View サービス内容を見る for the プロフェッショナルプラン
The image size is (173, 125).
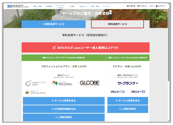[64, 101]
